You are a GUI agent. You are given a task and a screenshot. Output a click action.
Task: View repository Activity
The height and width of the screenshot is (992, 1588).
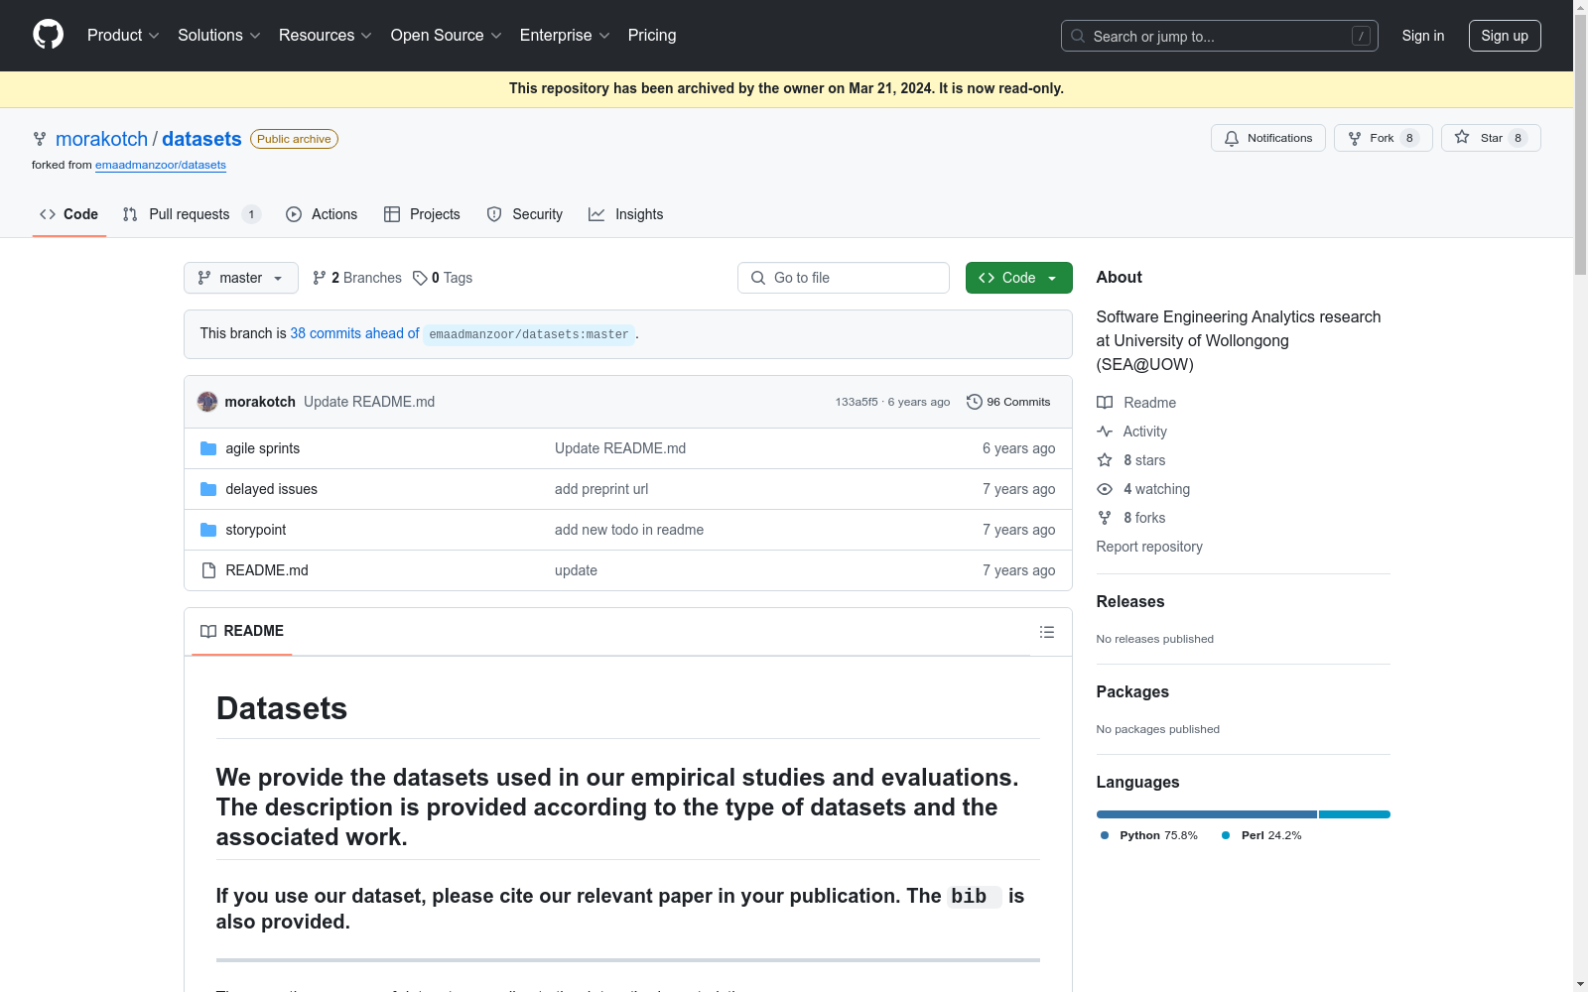(1132, 432)
